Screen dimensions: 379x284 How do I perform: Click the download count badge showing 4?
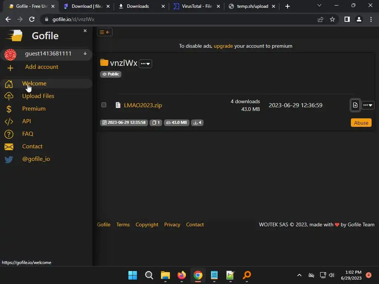[197, 122]
